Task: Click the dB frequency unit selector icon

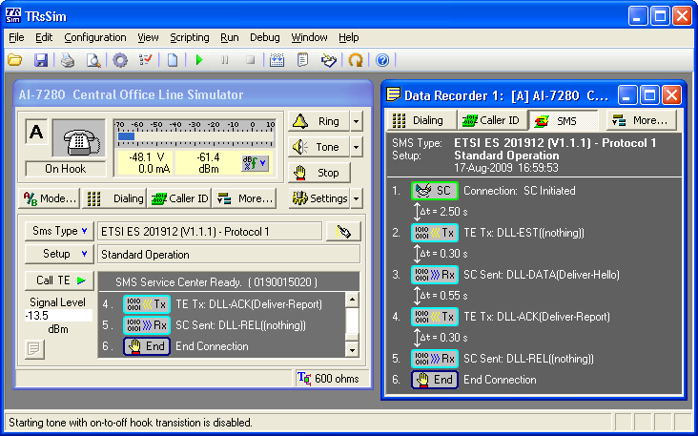Action: tap(255, 163)
